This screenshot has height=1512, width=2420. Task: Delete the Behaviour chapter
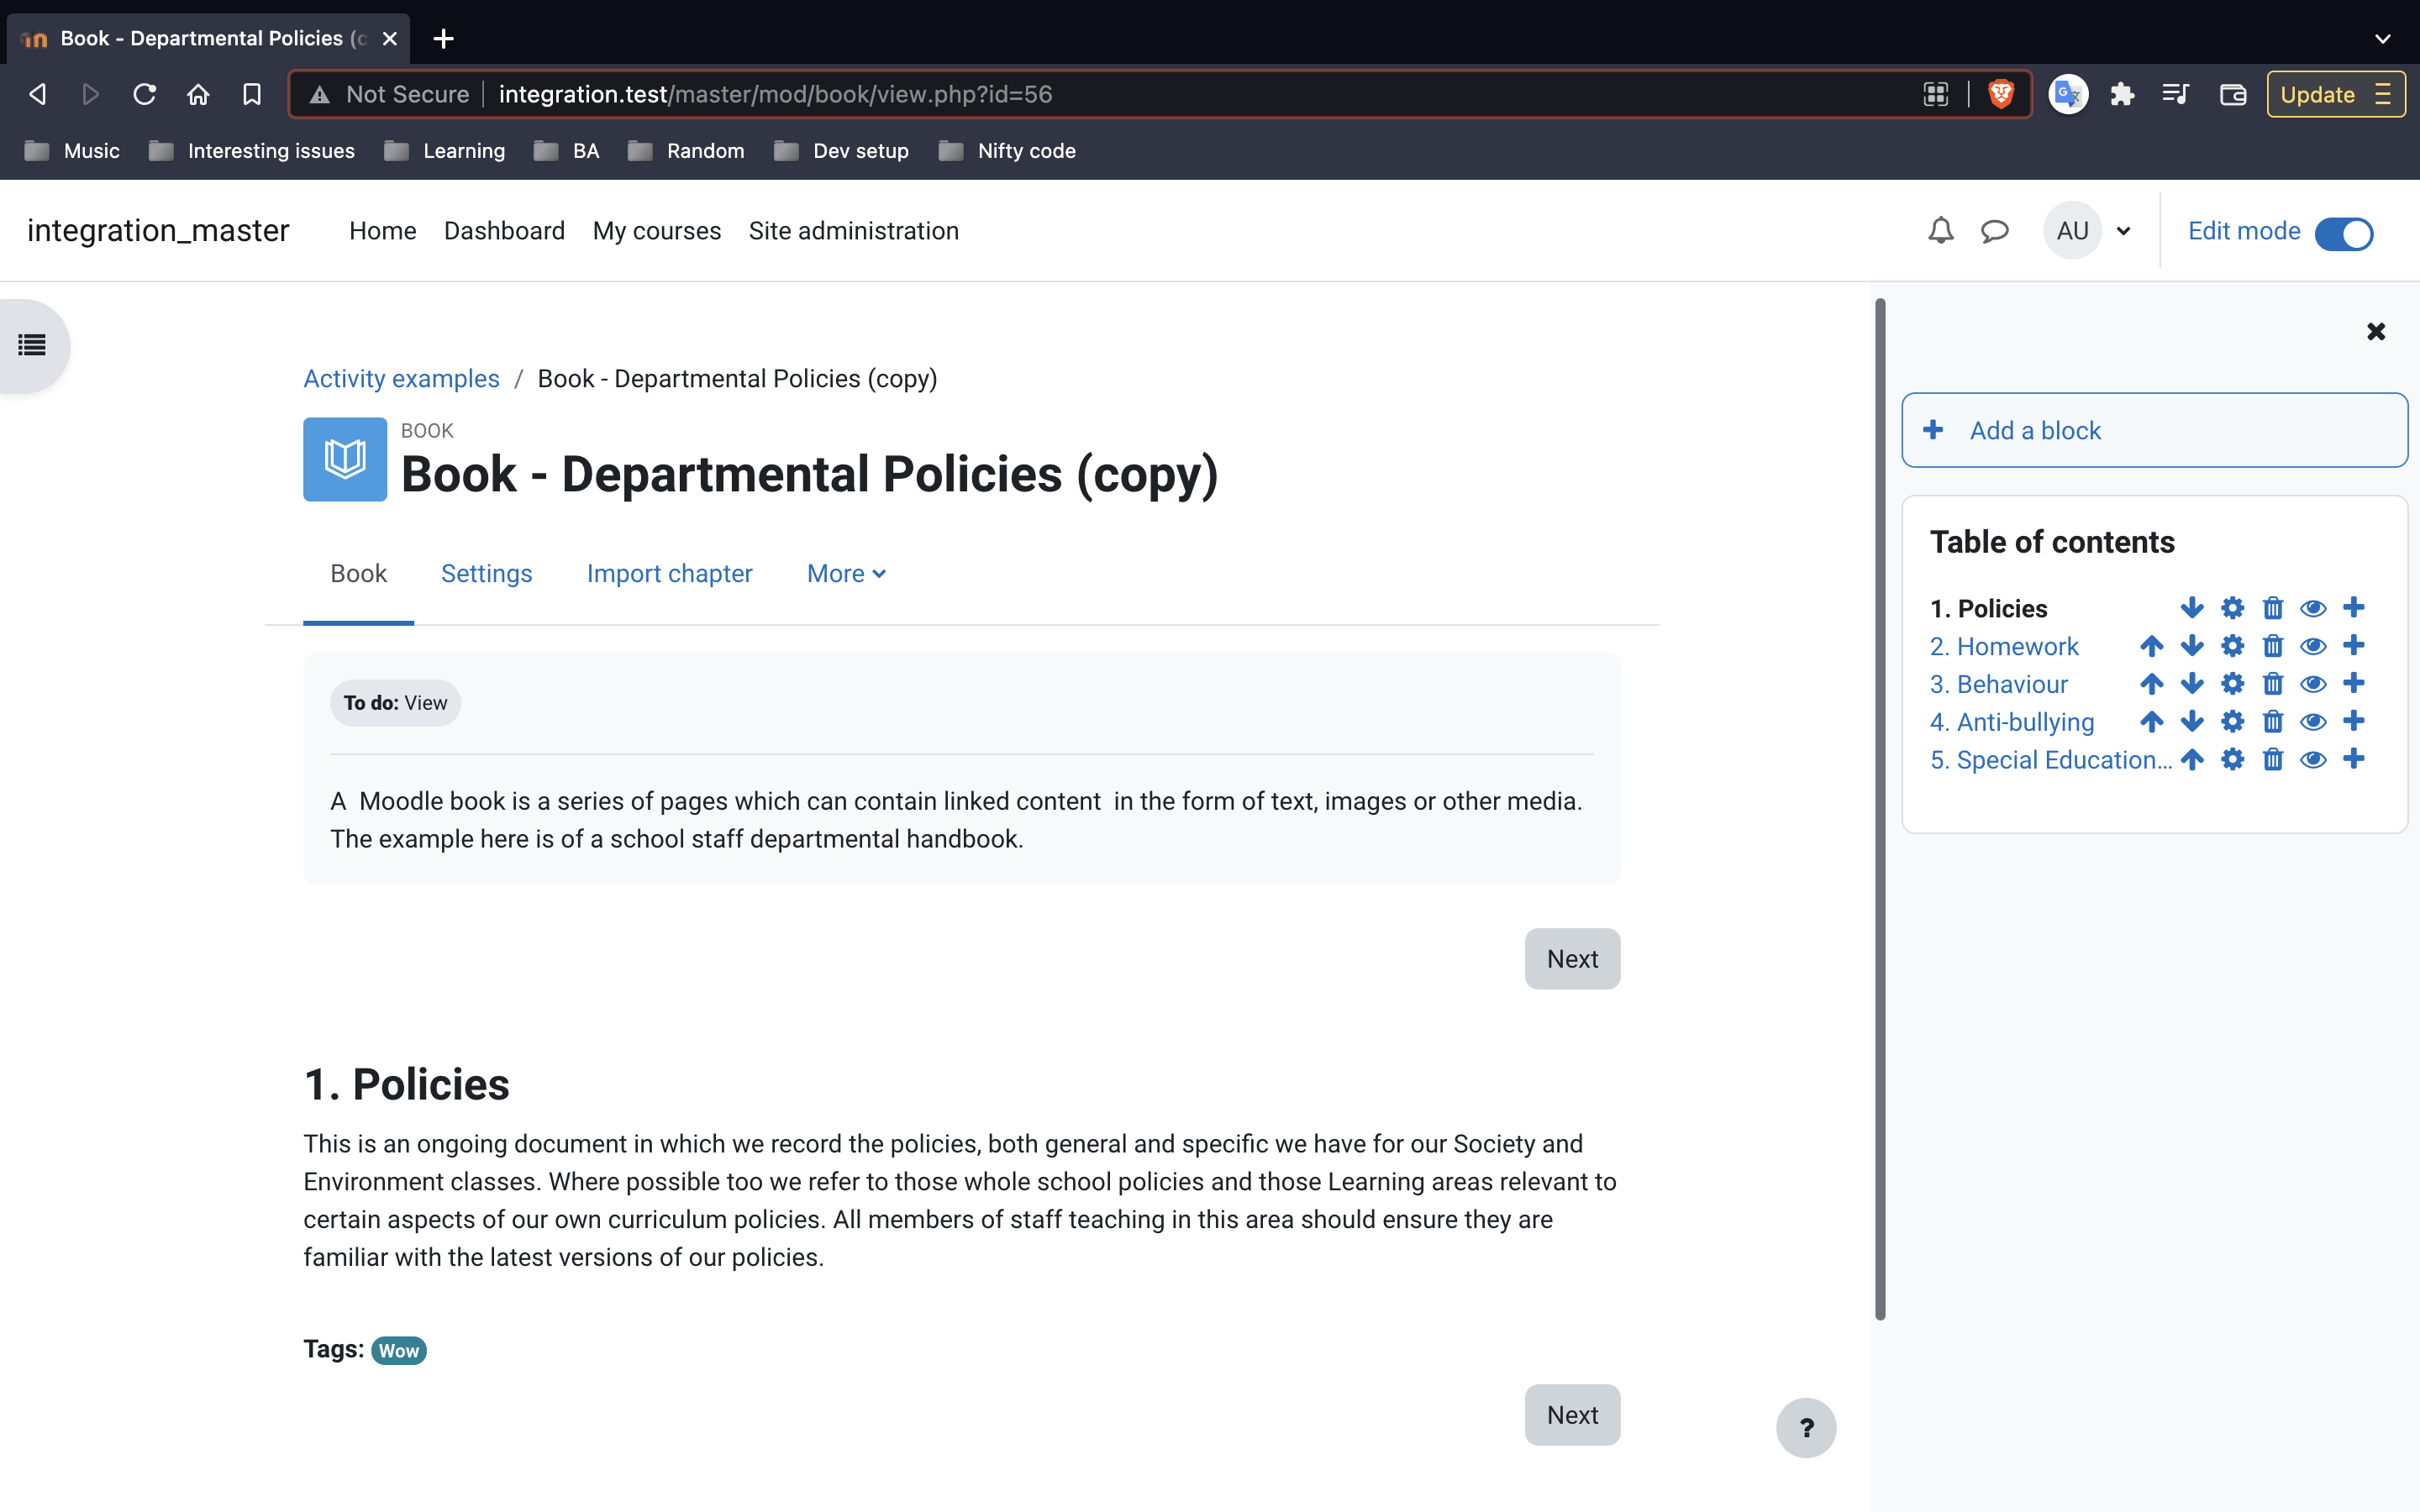pos(2273,684)
